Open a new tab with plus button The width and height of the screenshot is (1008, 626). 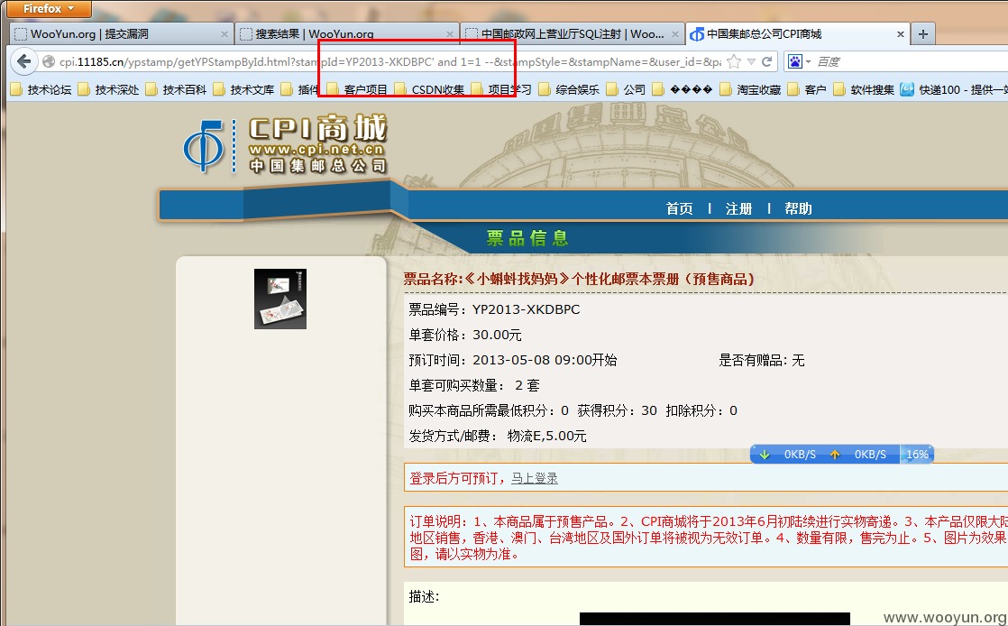click(923, 34)
